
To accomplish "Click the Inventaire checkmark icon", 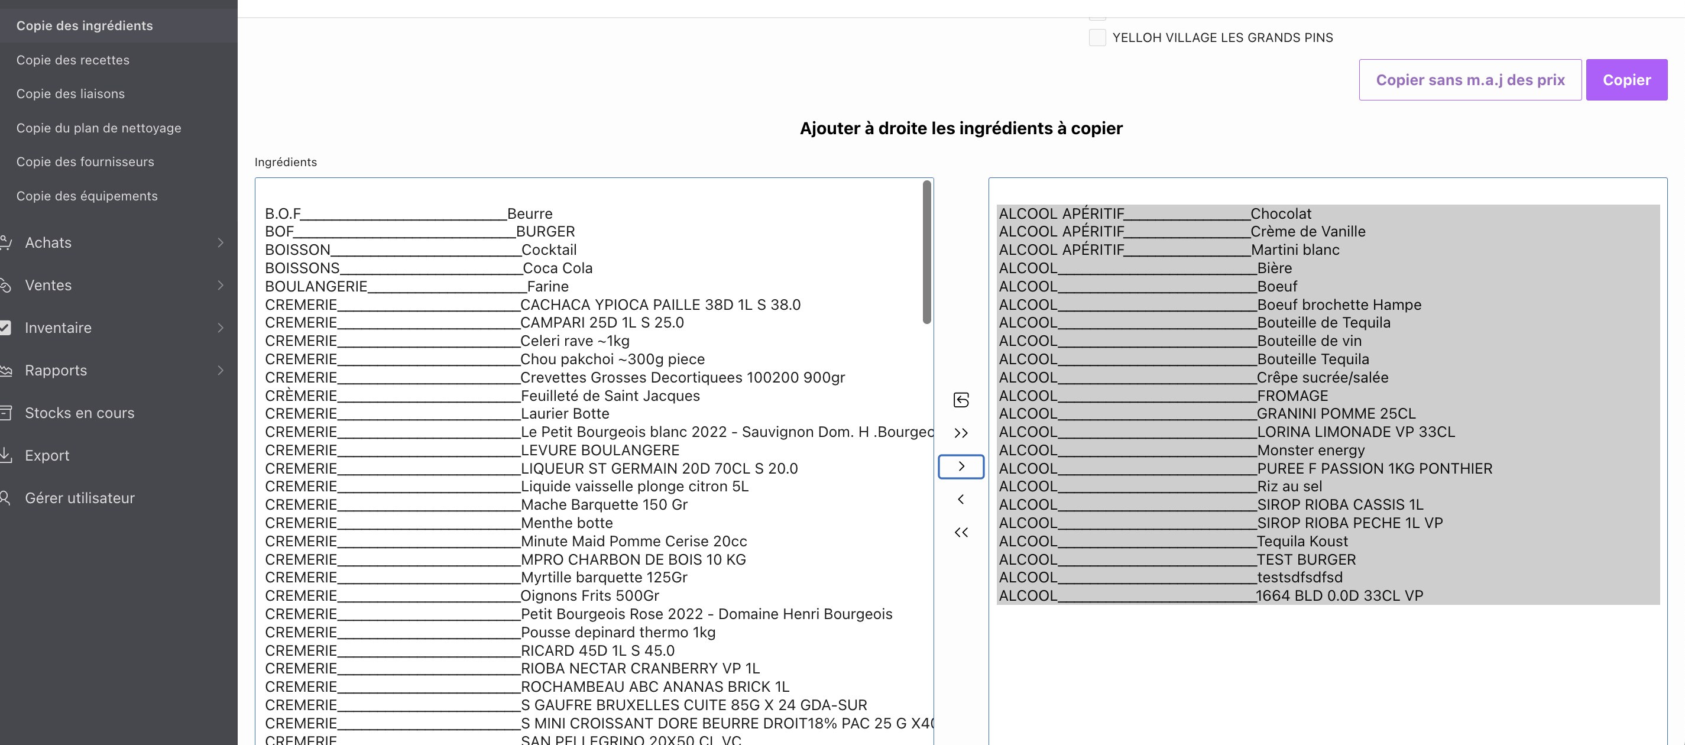I will [5, 328].
